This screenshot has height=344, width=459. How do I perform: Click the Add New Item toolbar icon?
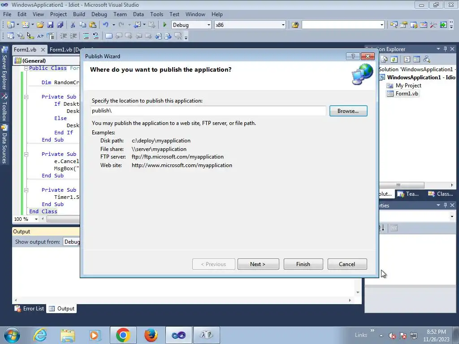[x=26, y=25]
